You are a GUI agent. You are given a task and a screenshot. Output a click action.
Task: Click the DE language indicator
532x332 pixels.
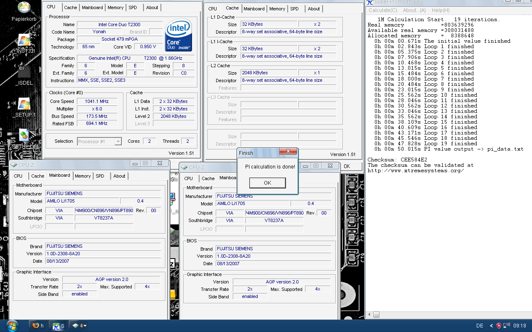pos(480,326)
